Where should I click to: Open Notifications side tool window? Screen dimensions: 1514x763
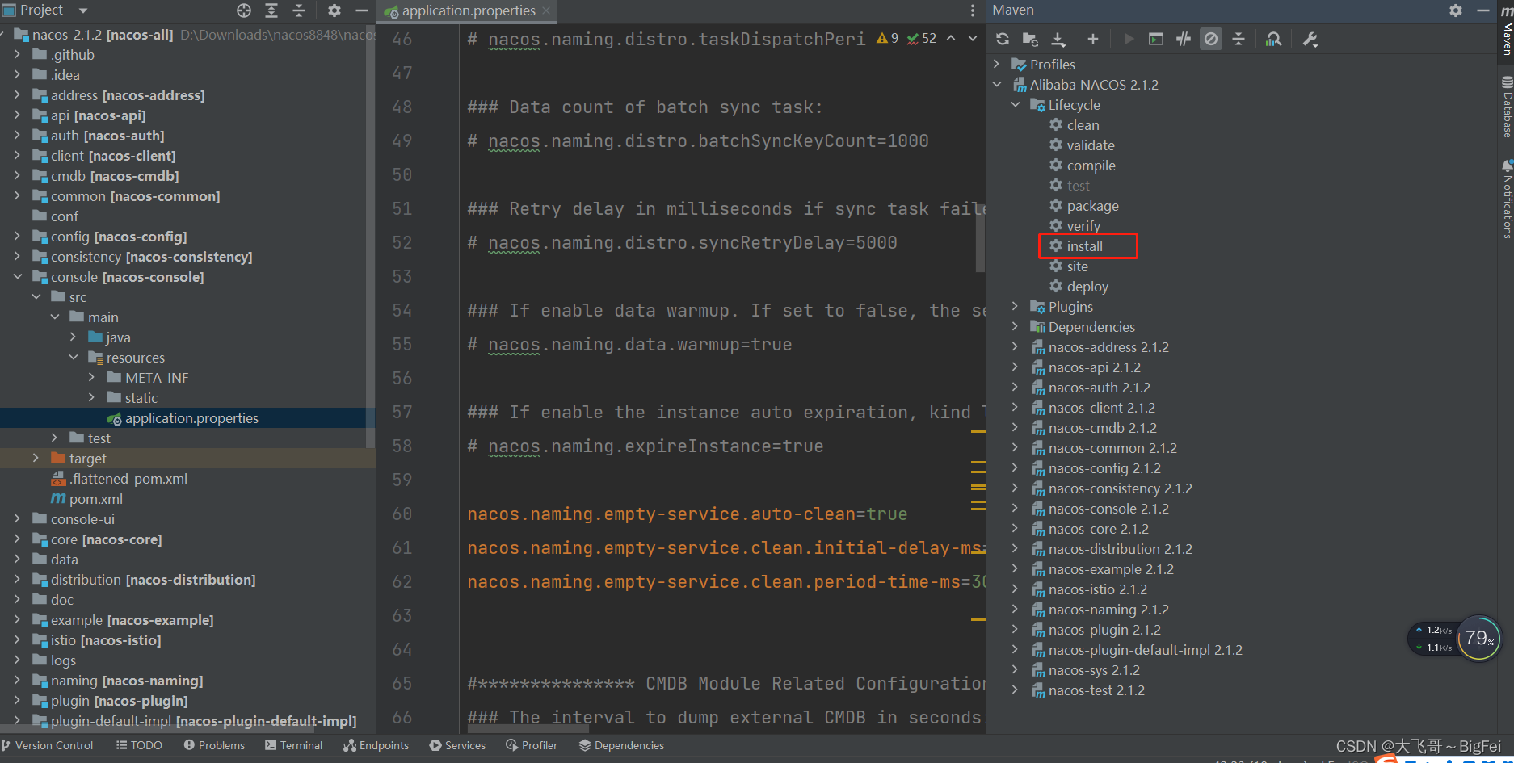1507,199
